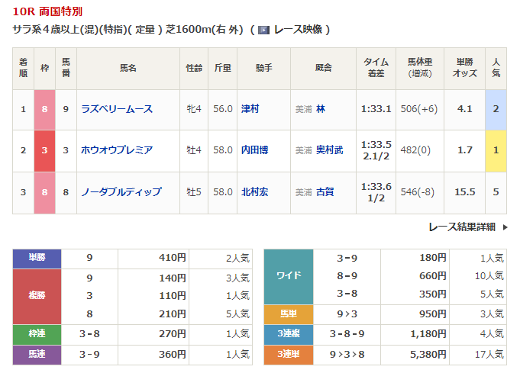
Task: Open trainer 奥村武 page
Action: pos(329,150)
